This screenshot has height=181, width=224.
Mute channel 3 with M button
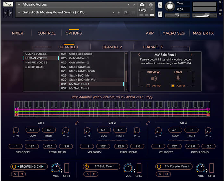coord(167,174)
